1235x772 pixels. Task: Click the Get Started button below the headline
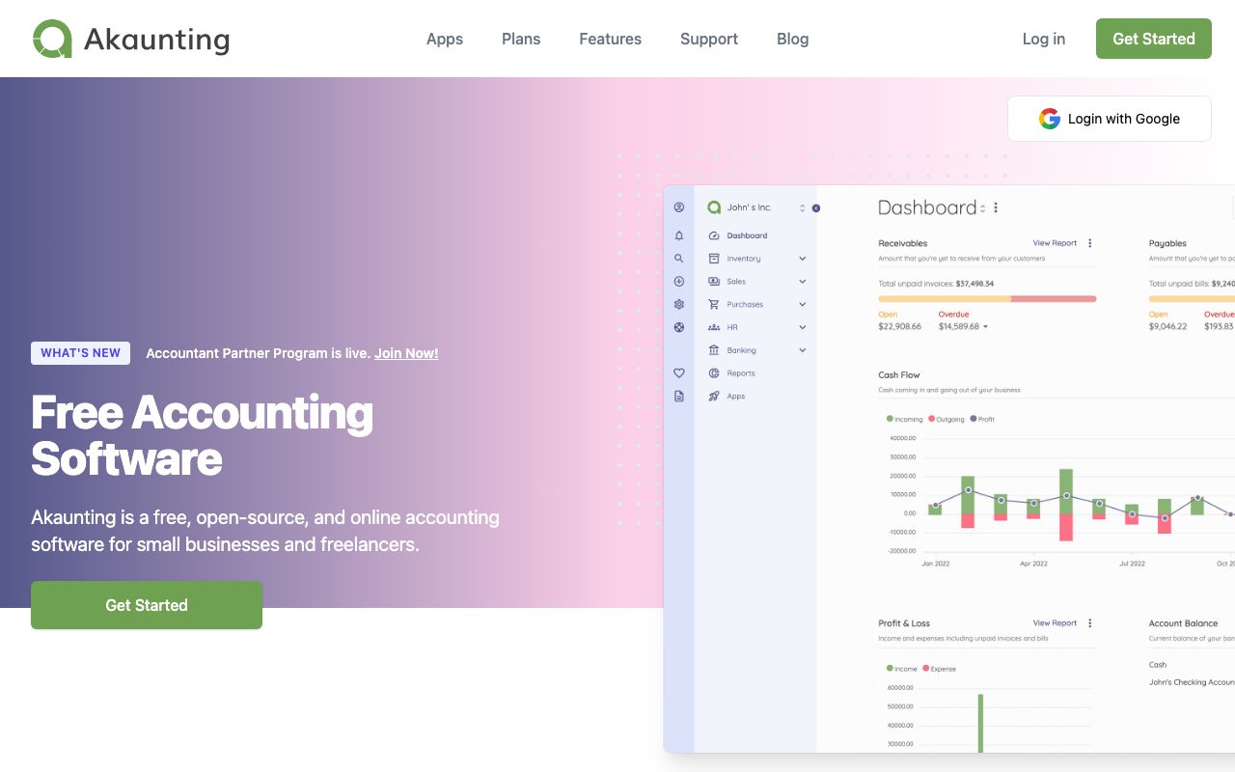click(147, 605)
